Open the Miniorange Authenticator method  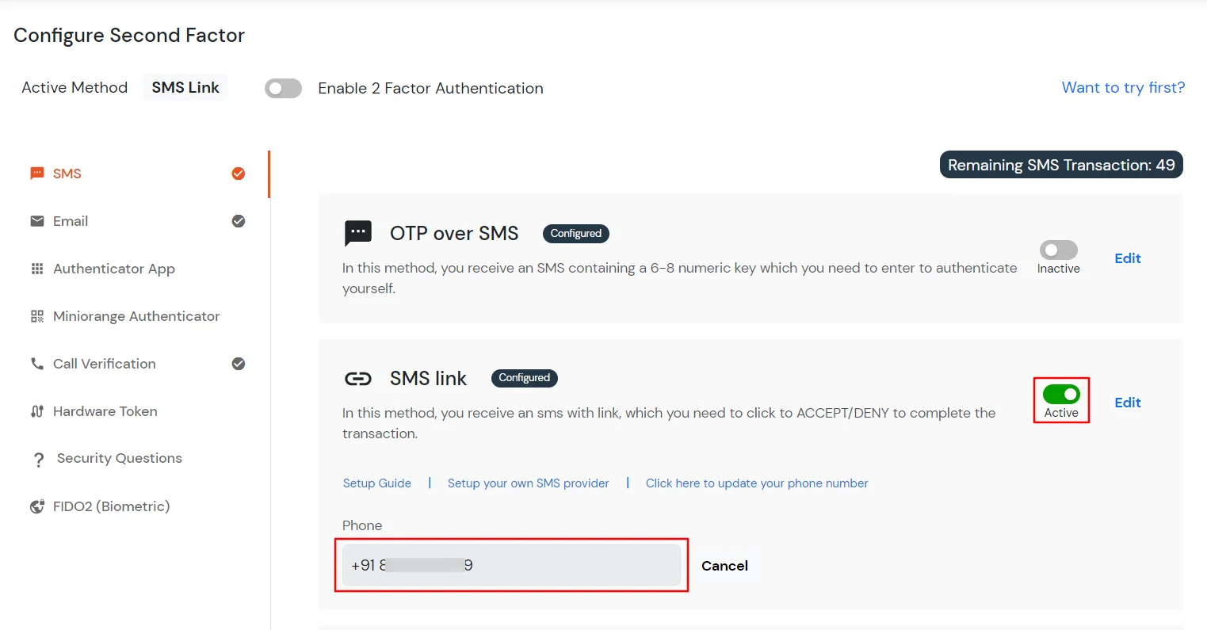136,315
